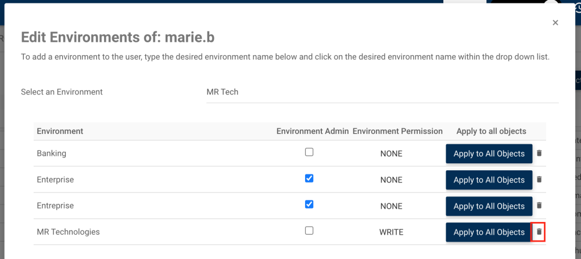Click the Environment column header
Screen dimensions: 581x259
[60, 131]
